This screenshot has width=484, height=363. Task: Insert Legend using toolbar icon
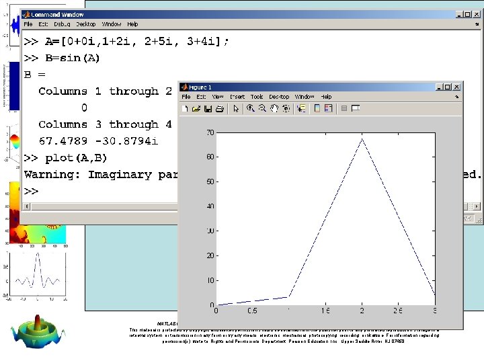pyautogui.click(x=329, y=108)
